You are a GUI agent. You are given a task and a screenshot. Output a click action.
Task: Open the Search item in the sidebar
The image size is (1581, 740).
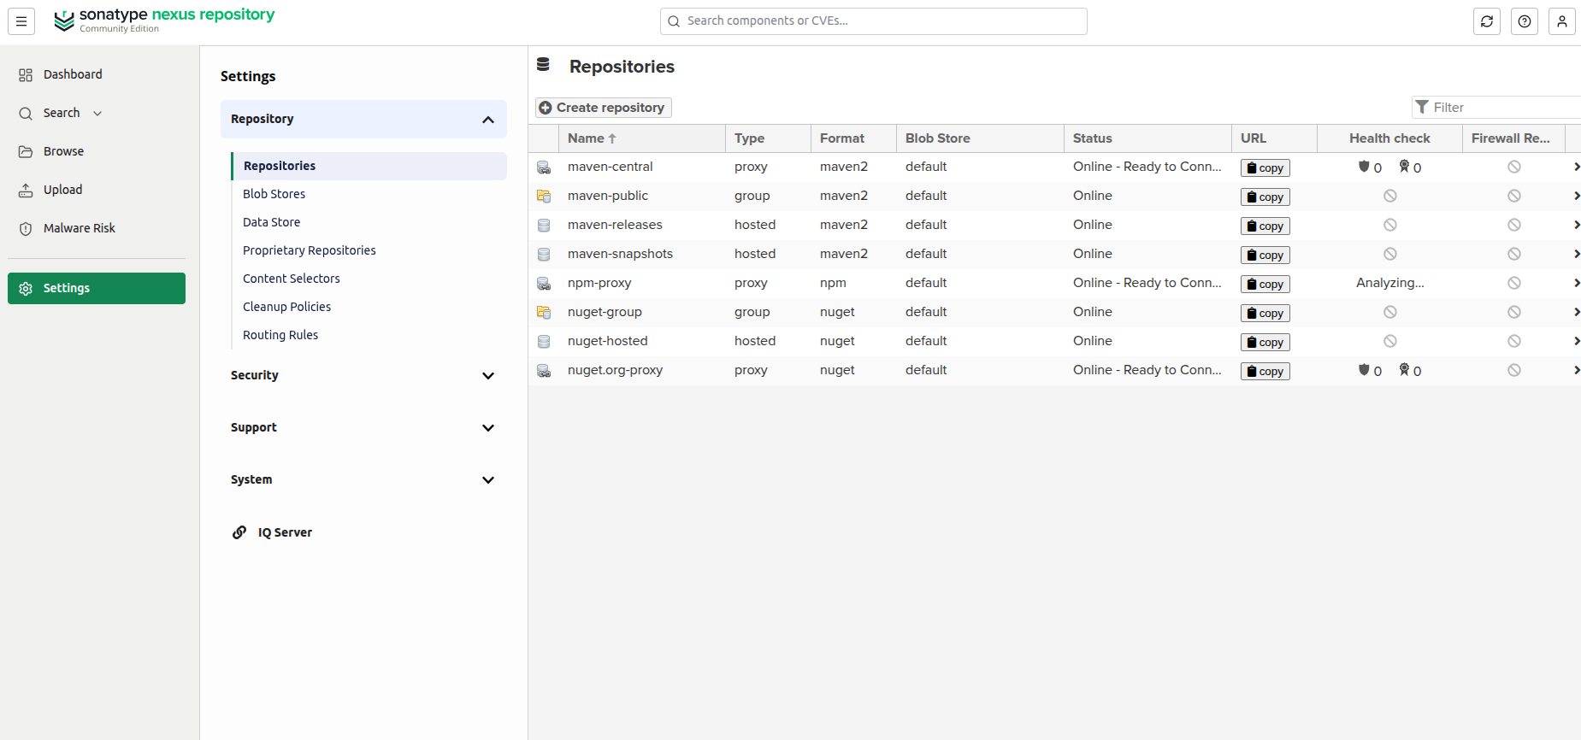tap(62, 113)
